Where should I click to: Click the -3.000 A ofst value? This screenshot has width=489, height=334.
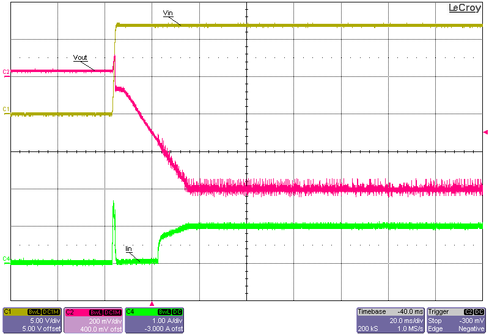[164, 329]
